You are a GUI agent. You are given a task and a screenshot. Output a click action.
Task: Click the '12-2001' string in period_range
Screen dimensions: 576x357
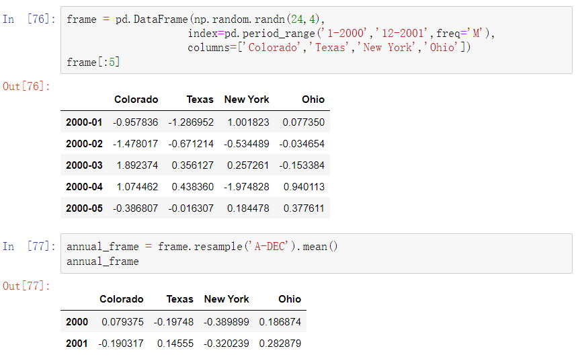click(x=402, y=33)
